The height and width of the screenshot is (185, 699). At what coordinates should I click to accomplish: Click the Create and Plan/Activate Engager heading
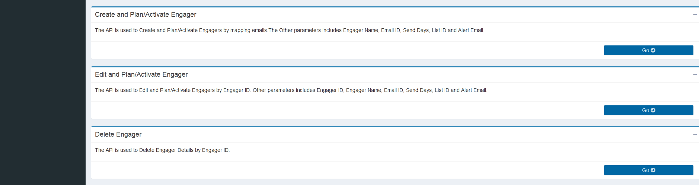[x=146, y=15]
